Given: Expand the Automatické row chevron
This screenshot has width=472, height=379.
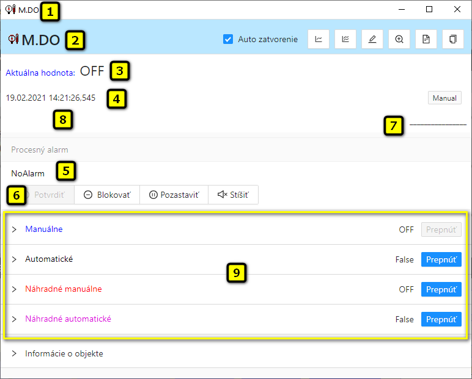Looking at the screenshot, I should [14, 259].
